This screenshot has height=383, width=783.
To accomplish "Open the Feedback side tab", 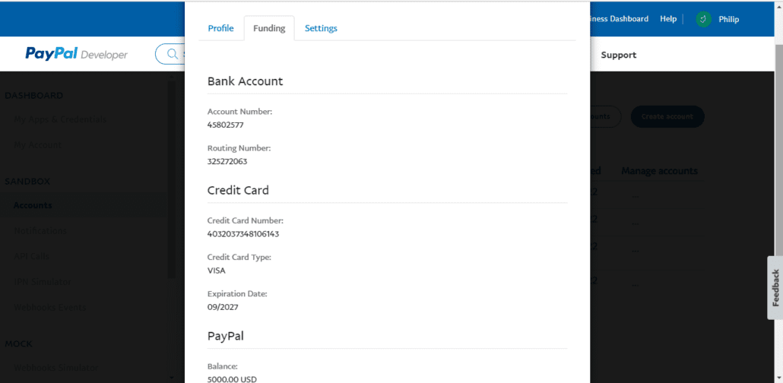I will (775, 287).
